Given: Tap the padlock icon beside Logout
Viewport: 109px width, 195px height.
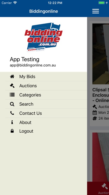Looking at the screenshot, I should pos(12,131).
